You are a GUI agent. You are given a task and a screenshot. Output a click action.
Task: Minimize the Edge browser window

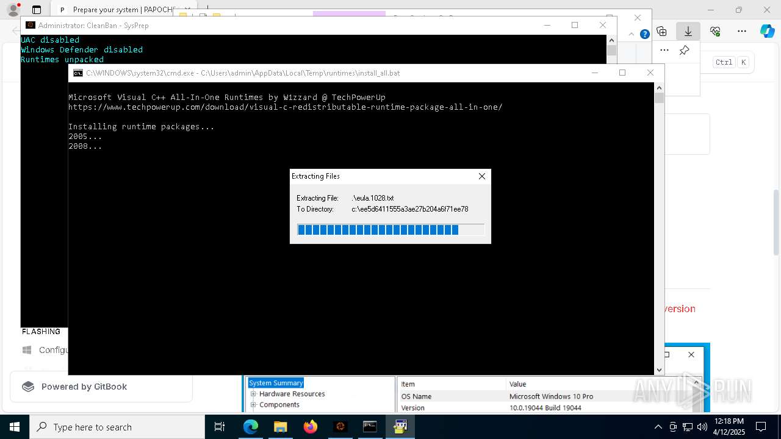[711, 10]
